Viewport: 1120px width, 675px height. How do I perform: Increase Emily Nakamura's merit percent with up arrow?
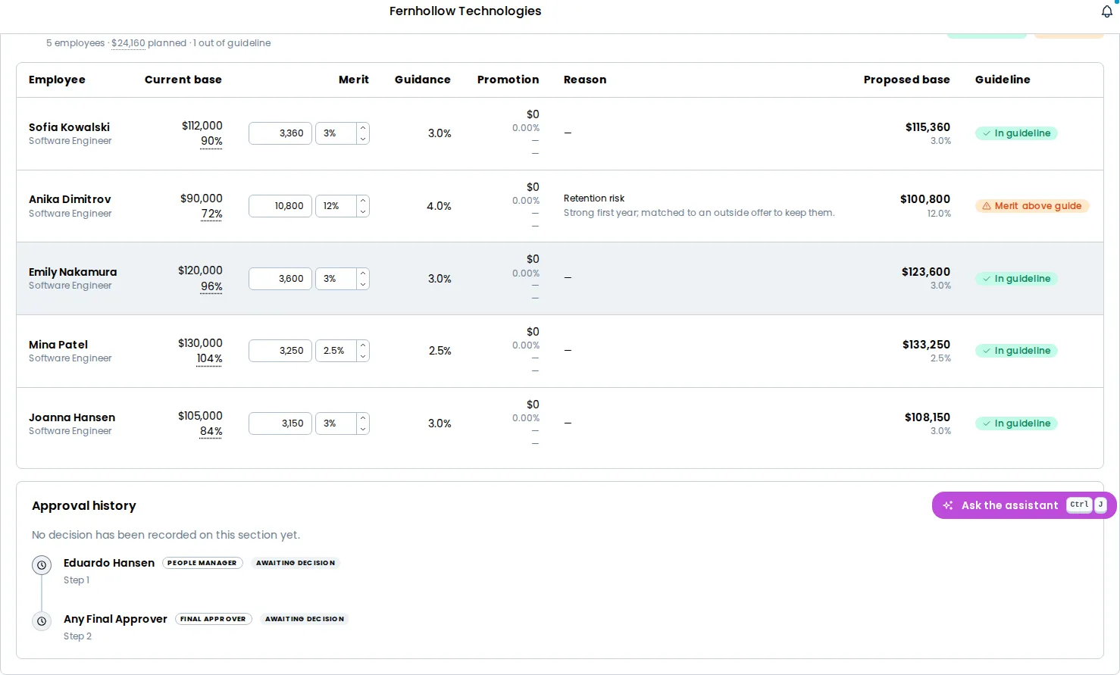363,273
